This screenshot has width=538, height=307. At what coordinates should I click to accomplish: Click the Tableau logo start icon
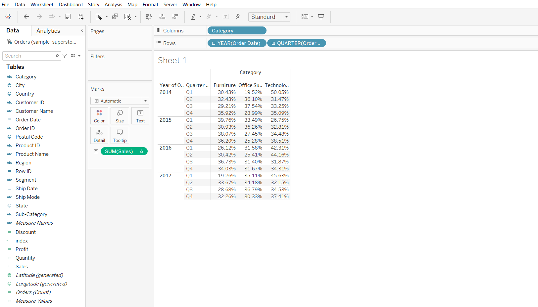tap(8, 17)
